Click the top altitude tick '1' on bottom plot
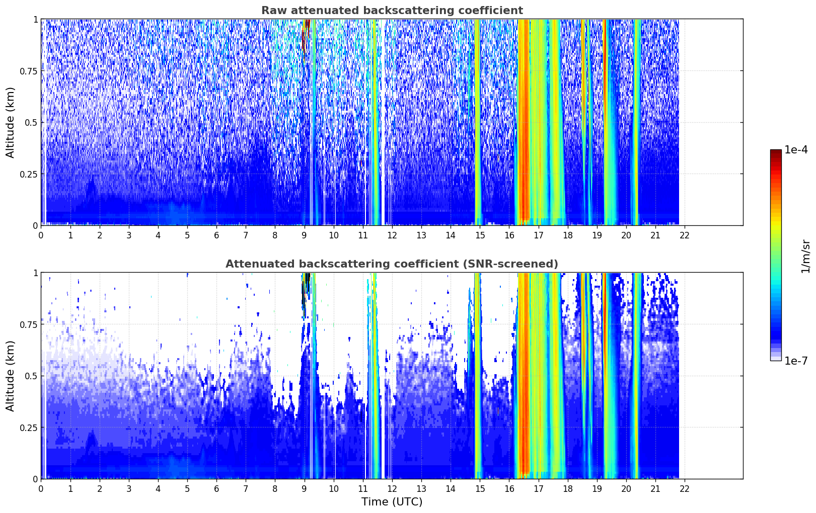This screenshot has height=513, width=816. [35, 273]
